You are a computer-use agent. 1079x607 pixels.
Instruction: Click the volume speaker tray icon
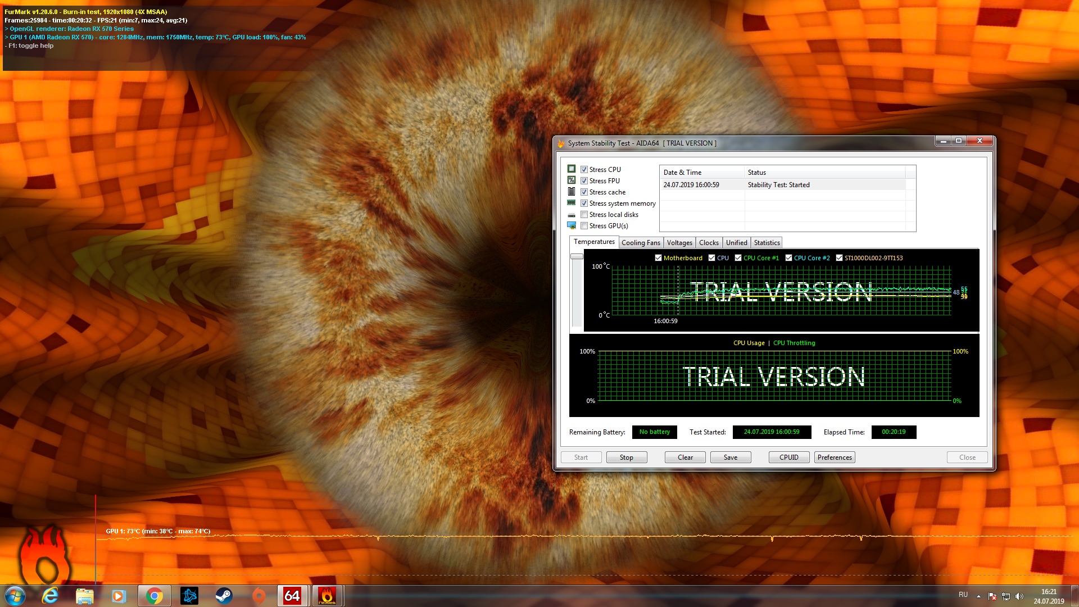tap(1019, 596)
